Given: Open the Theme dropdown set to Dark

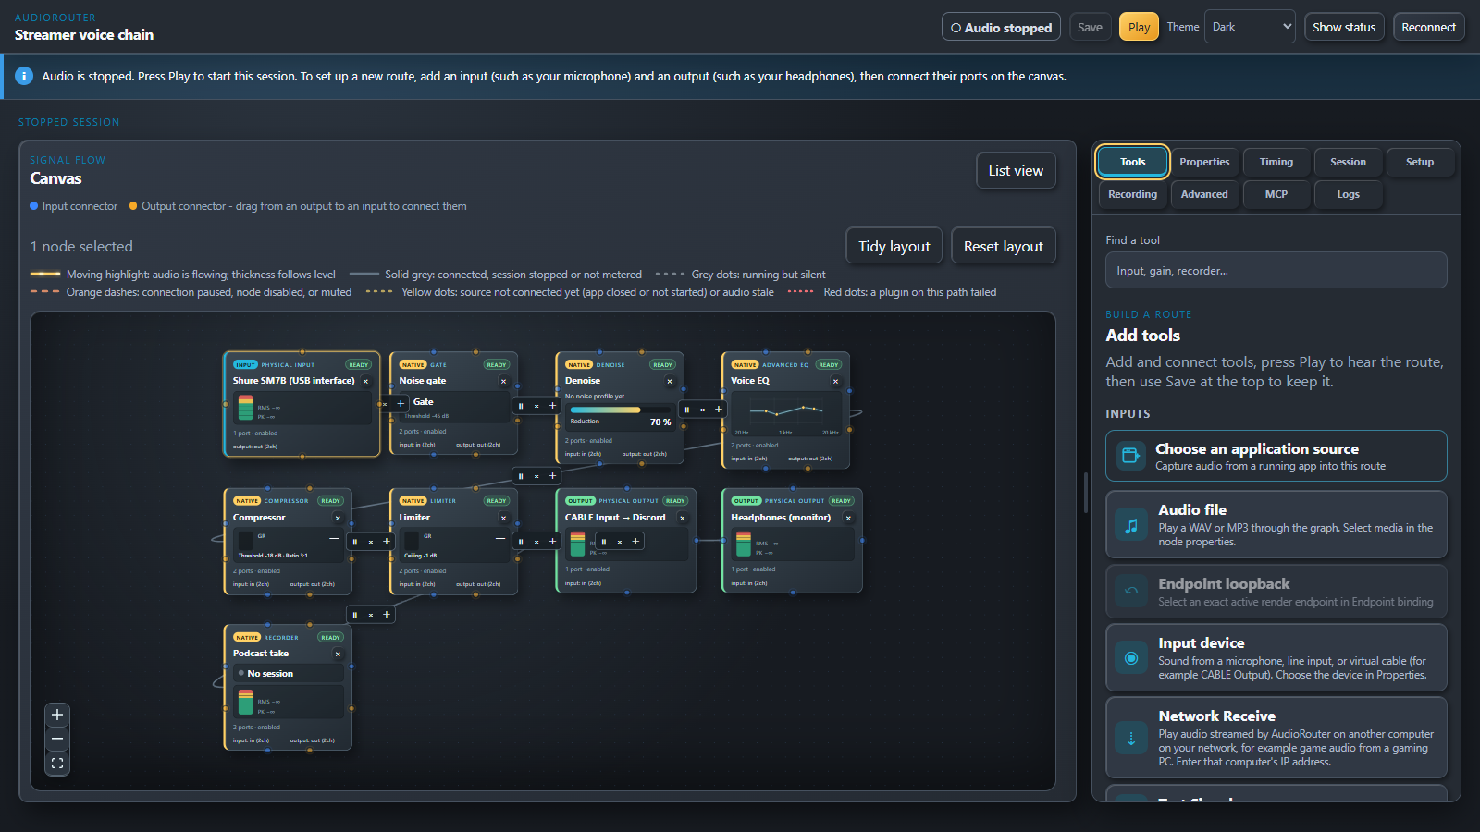Looking at the screenshot, I should tap(1251, 27).
